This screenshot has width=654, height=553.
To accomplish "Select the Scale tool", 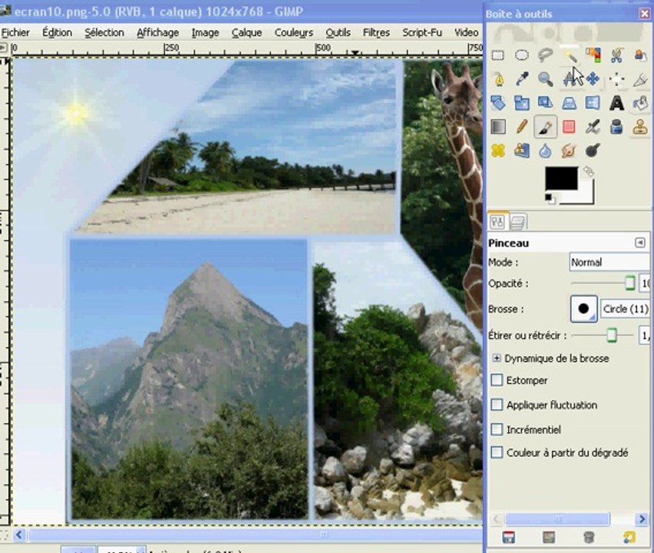I will 522,103.
